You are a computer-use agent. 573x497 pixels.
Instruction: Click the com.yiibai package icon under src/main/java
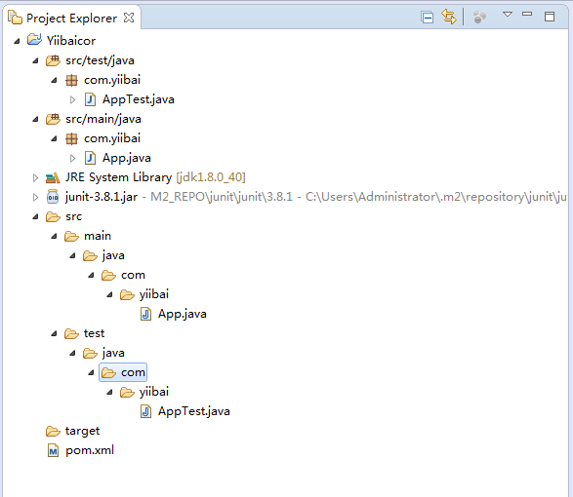(x=71, y=138)
